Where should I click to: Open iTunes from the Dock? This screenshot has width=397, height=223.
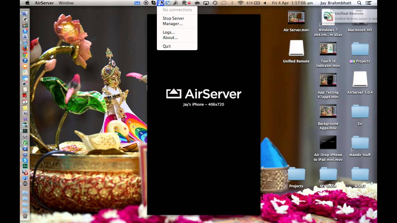25,60
